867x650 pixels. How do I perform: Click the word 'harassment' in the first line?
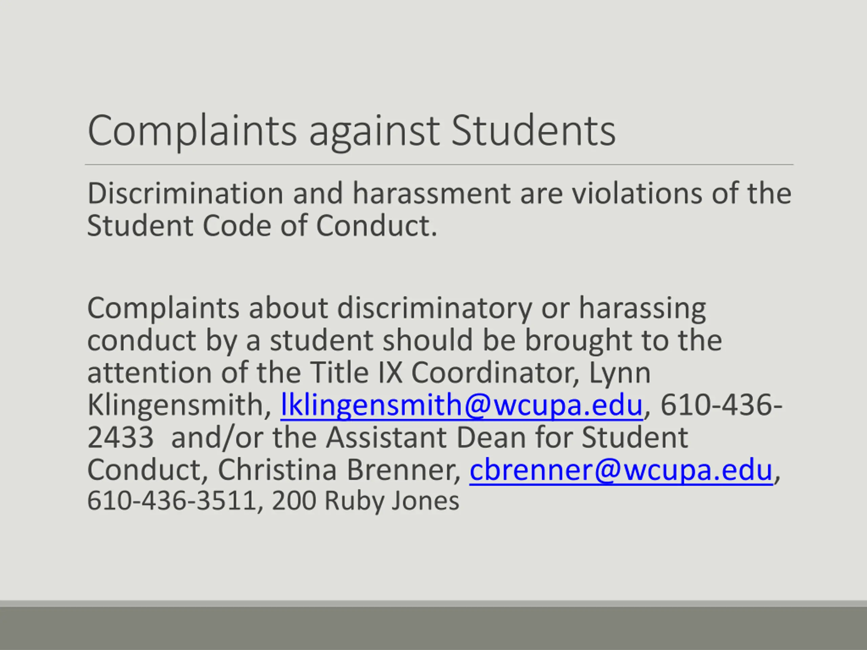pyautogui.click(x=431, y=194)
